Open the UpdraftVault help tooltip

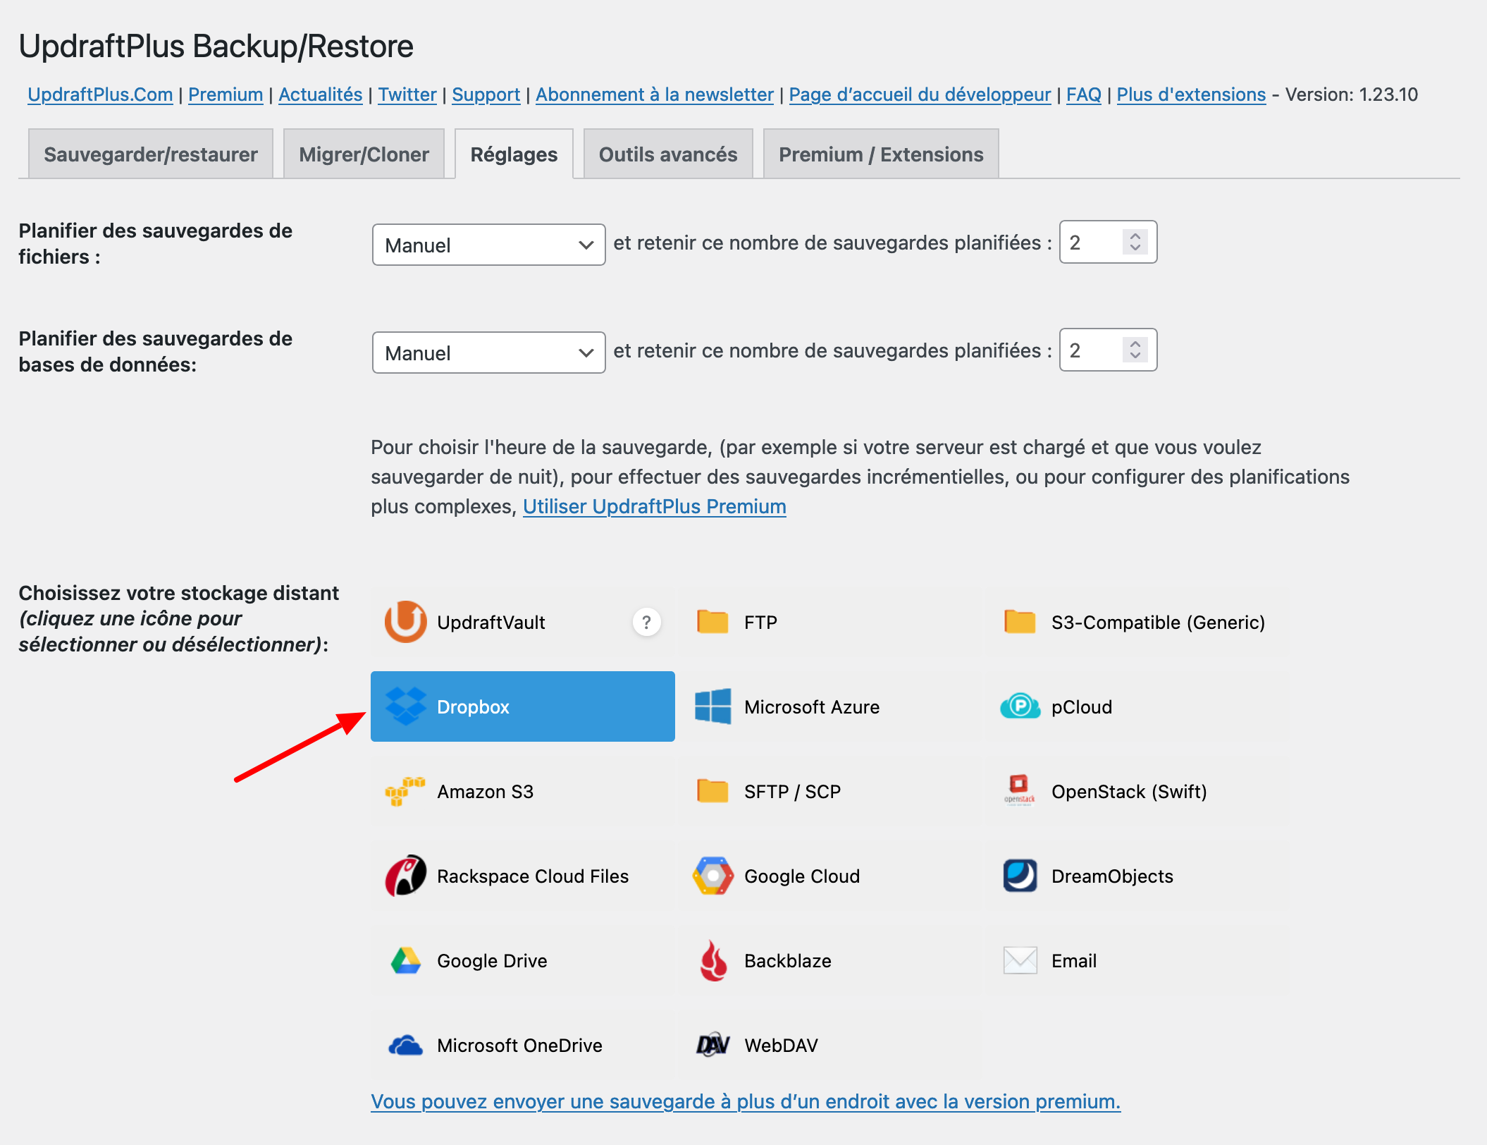pyautogui.click(x=646, y=622)
